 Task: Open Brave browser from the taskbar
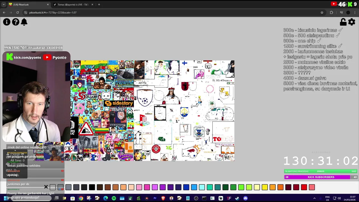[x=163, y=198]
